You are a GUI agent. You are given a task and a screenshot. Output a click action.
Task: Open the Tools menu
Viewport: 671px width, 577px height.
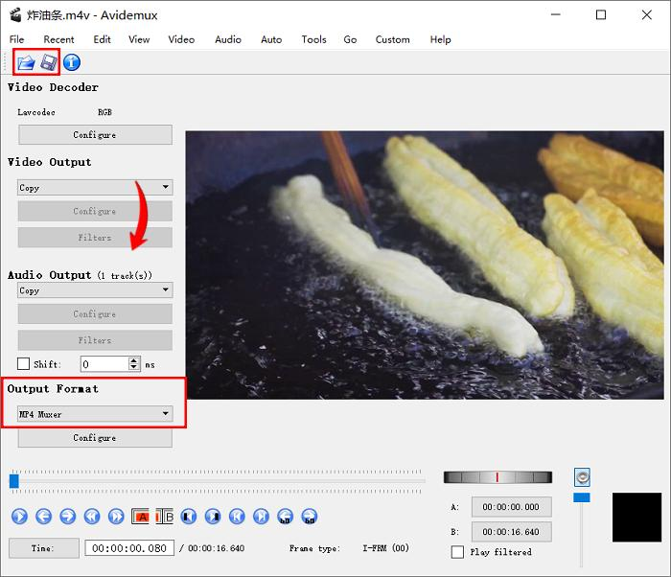313,39
